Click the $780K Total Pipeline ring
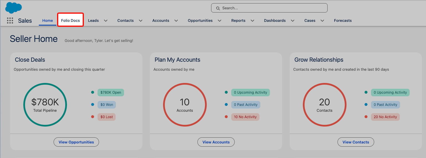This screenshot has width=426, height=158. click(45, 105)
